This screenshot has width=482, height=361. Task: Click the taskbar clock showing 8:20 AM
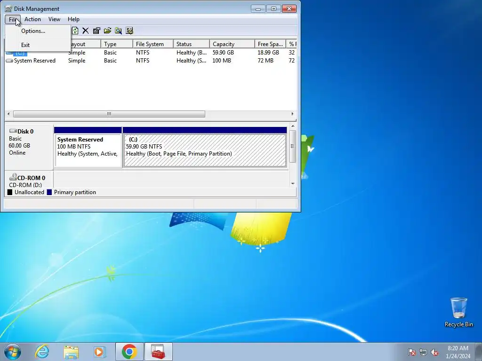pos(458,352)
